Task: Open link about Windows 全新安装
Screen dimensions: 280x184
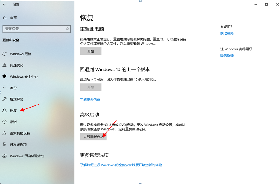Action: click(121, 165)
